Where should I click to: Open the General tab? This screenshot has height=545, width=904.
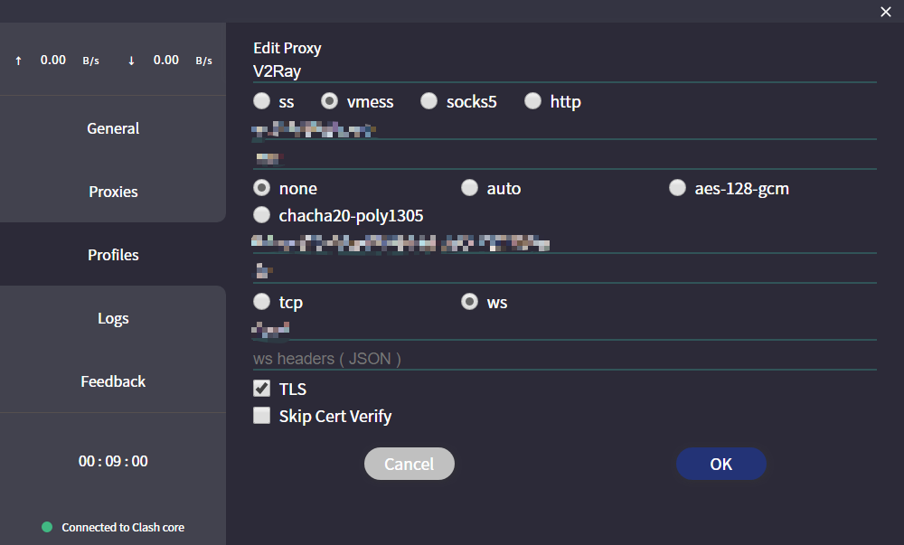pos(113,128)
